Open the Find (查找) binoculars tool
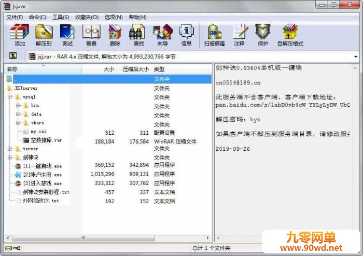 [x=138, y=35]
